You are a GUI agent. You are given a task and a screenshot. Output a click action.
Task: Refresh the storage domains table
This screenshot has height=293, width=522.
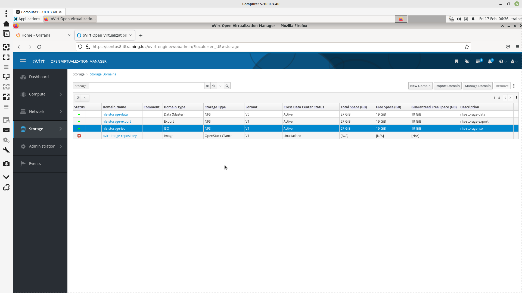tap(78, 98)
